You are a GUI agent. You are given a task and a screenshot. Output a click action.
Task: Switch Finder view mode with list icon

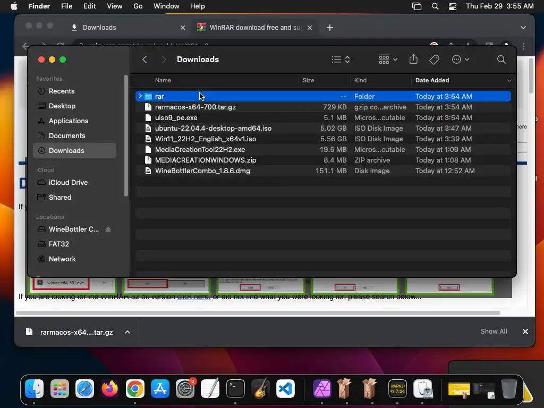coord(341,59)
